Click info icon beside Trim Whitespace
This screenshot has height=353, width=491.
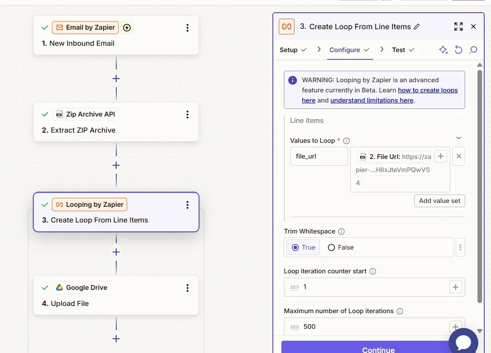pyautogui.click(x=341, y=231)
